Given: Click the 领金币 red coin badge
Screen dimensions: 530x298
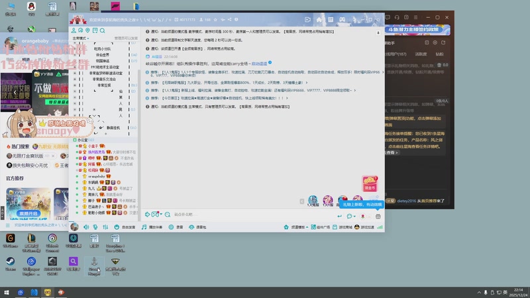Looking at the screenshot, I should tap(370, 183).
